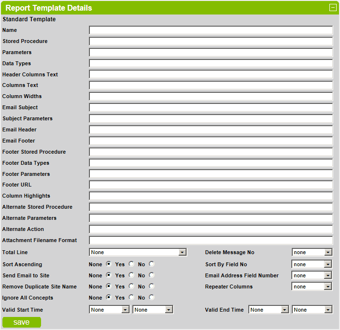The width and height of the screenshot is (340, 330).
Task: Click the Attachment Filename Format field
Action: pos(211,241)
